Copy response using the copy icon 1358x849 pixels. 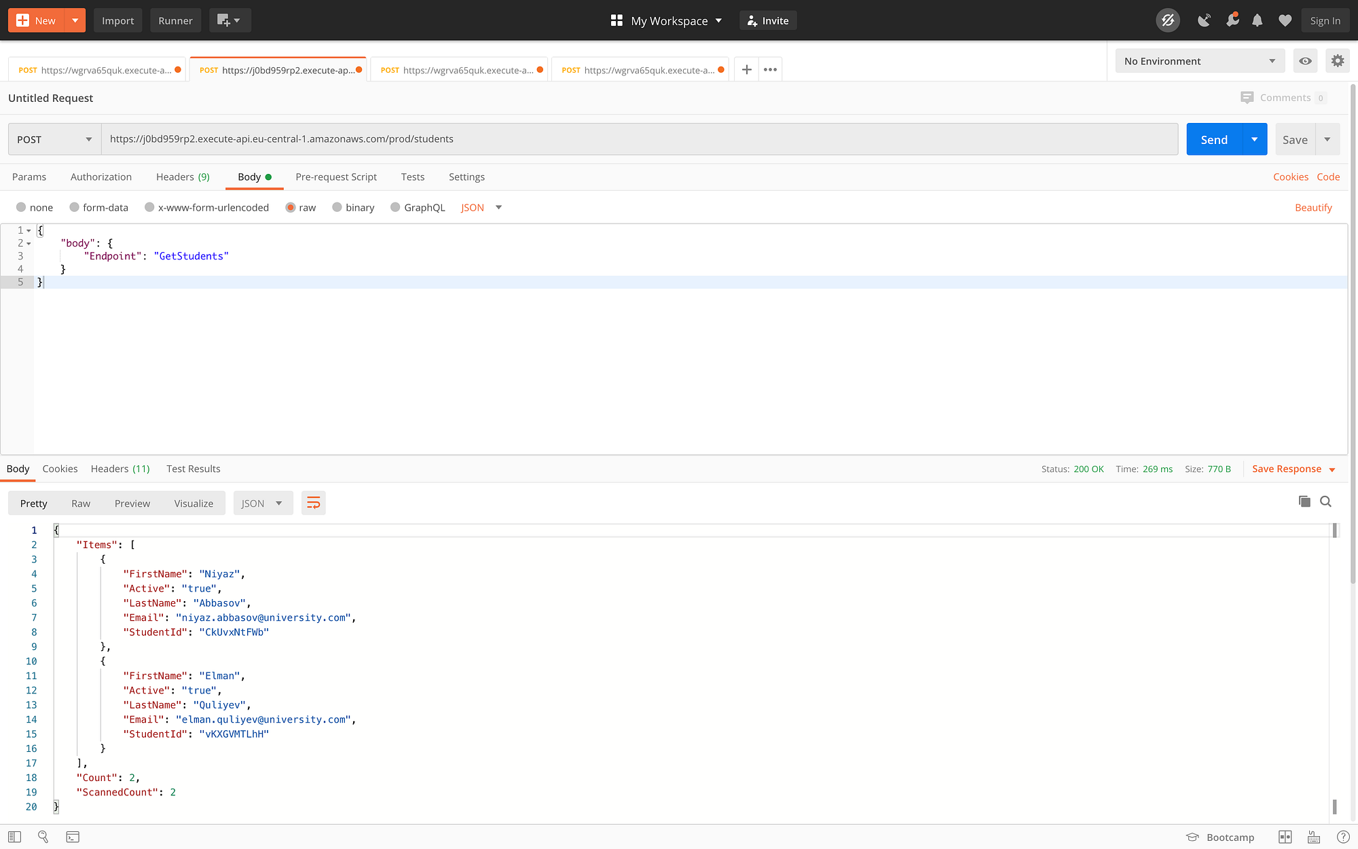pyautogui.click(x=1304, y=501)
